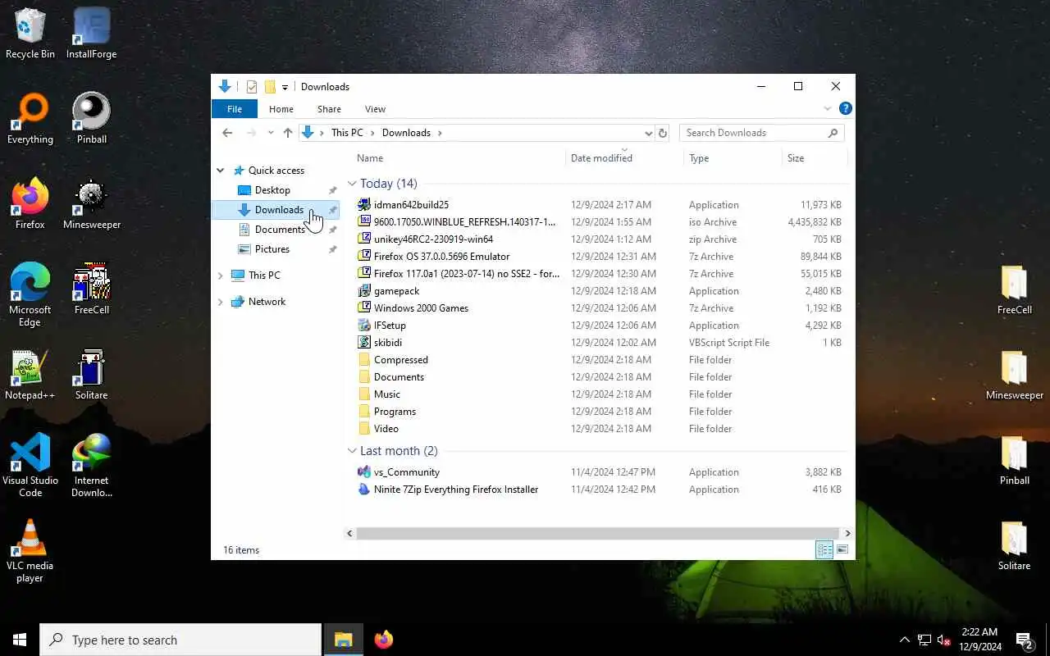Click Properties icon in quick access toolbar
1050x656 pixels.
(252, 87)
